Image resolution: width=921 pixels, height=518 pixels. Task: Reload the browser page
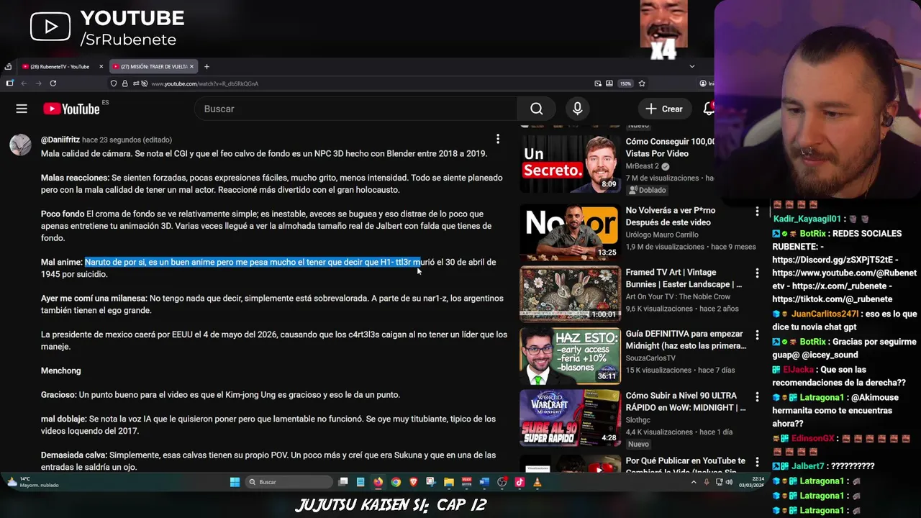pyautogui.click(x=53, y=83)
